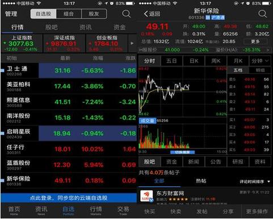The width and height of the screenshot is (273, 219).
Task: Tap the blue 切换横屏 button below volume chart
Action: pyautogui.click(x=182, y=152)
